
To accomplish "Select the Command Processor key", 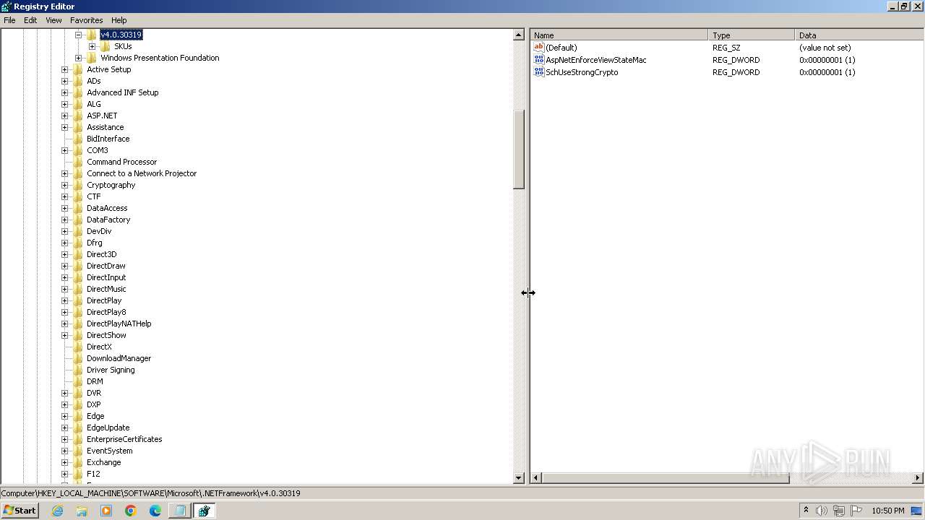I will [121, 162].
